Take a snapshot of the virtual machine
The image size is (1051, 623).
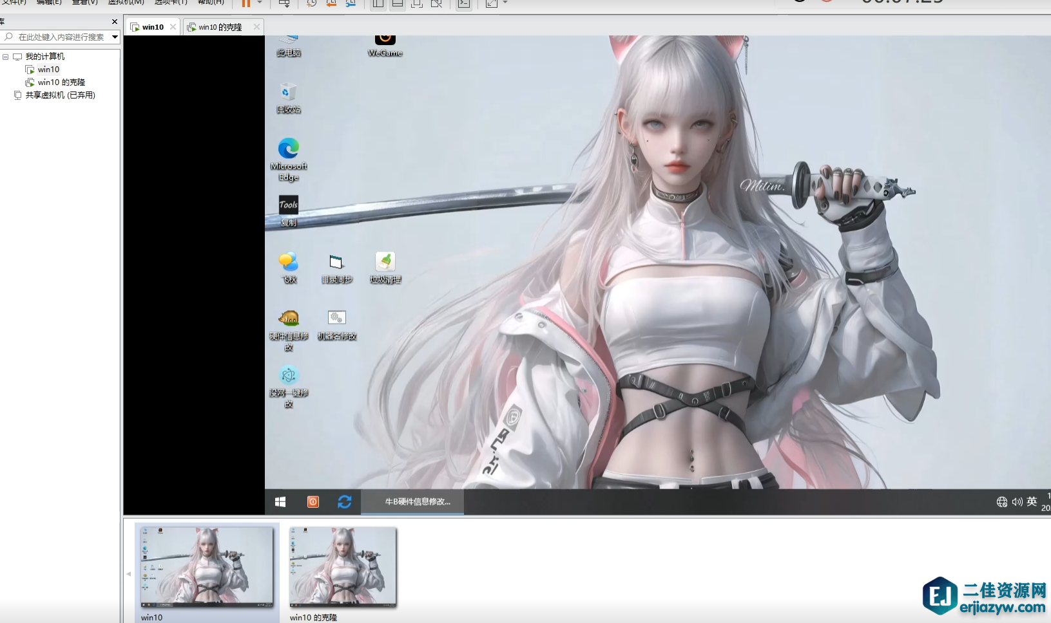tap(313, 5)
